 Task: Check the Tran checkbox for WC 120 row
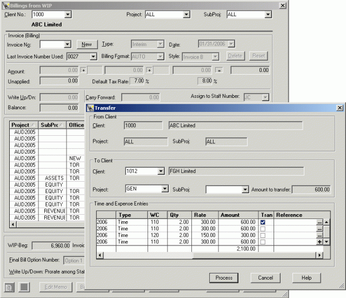coord(263,235)
